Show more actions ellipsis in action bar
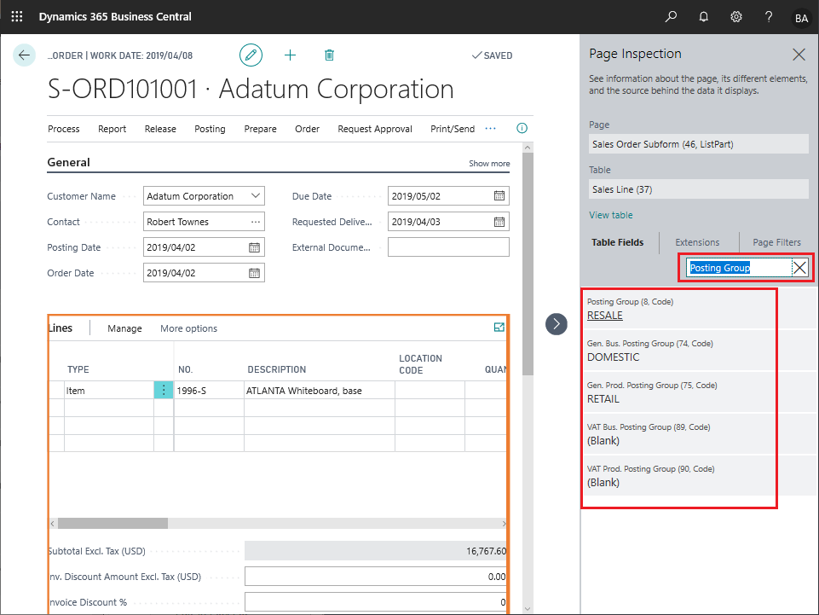The height and width of the screenshot is (615, 819). 490,129
